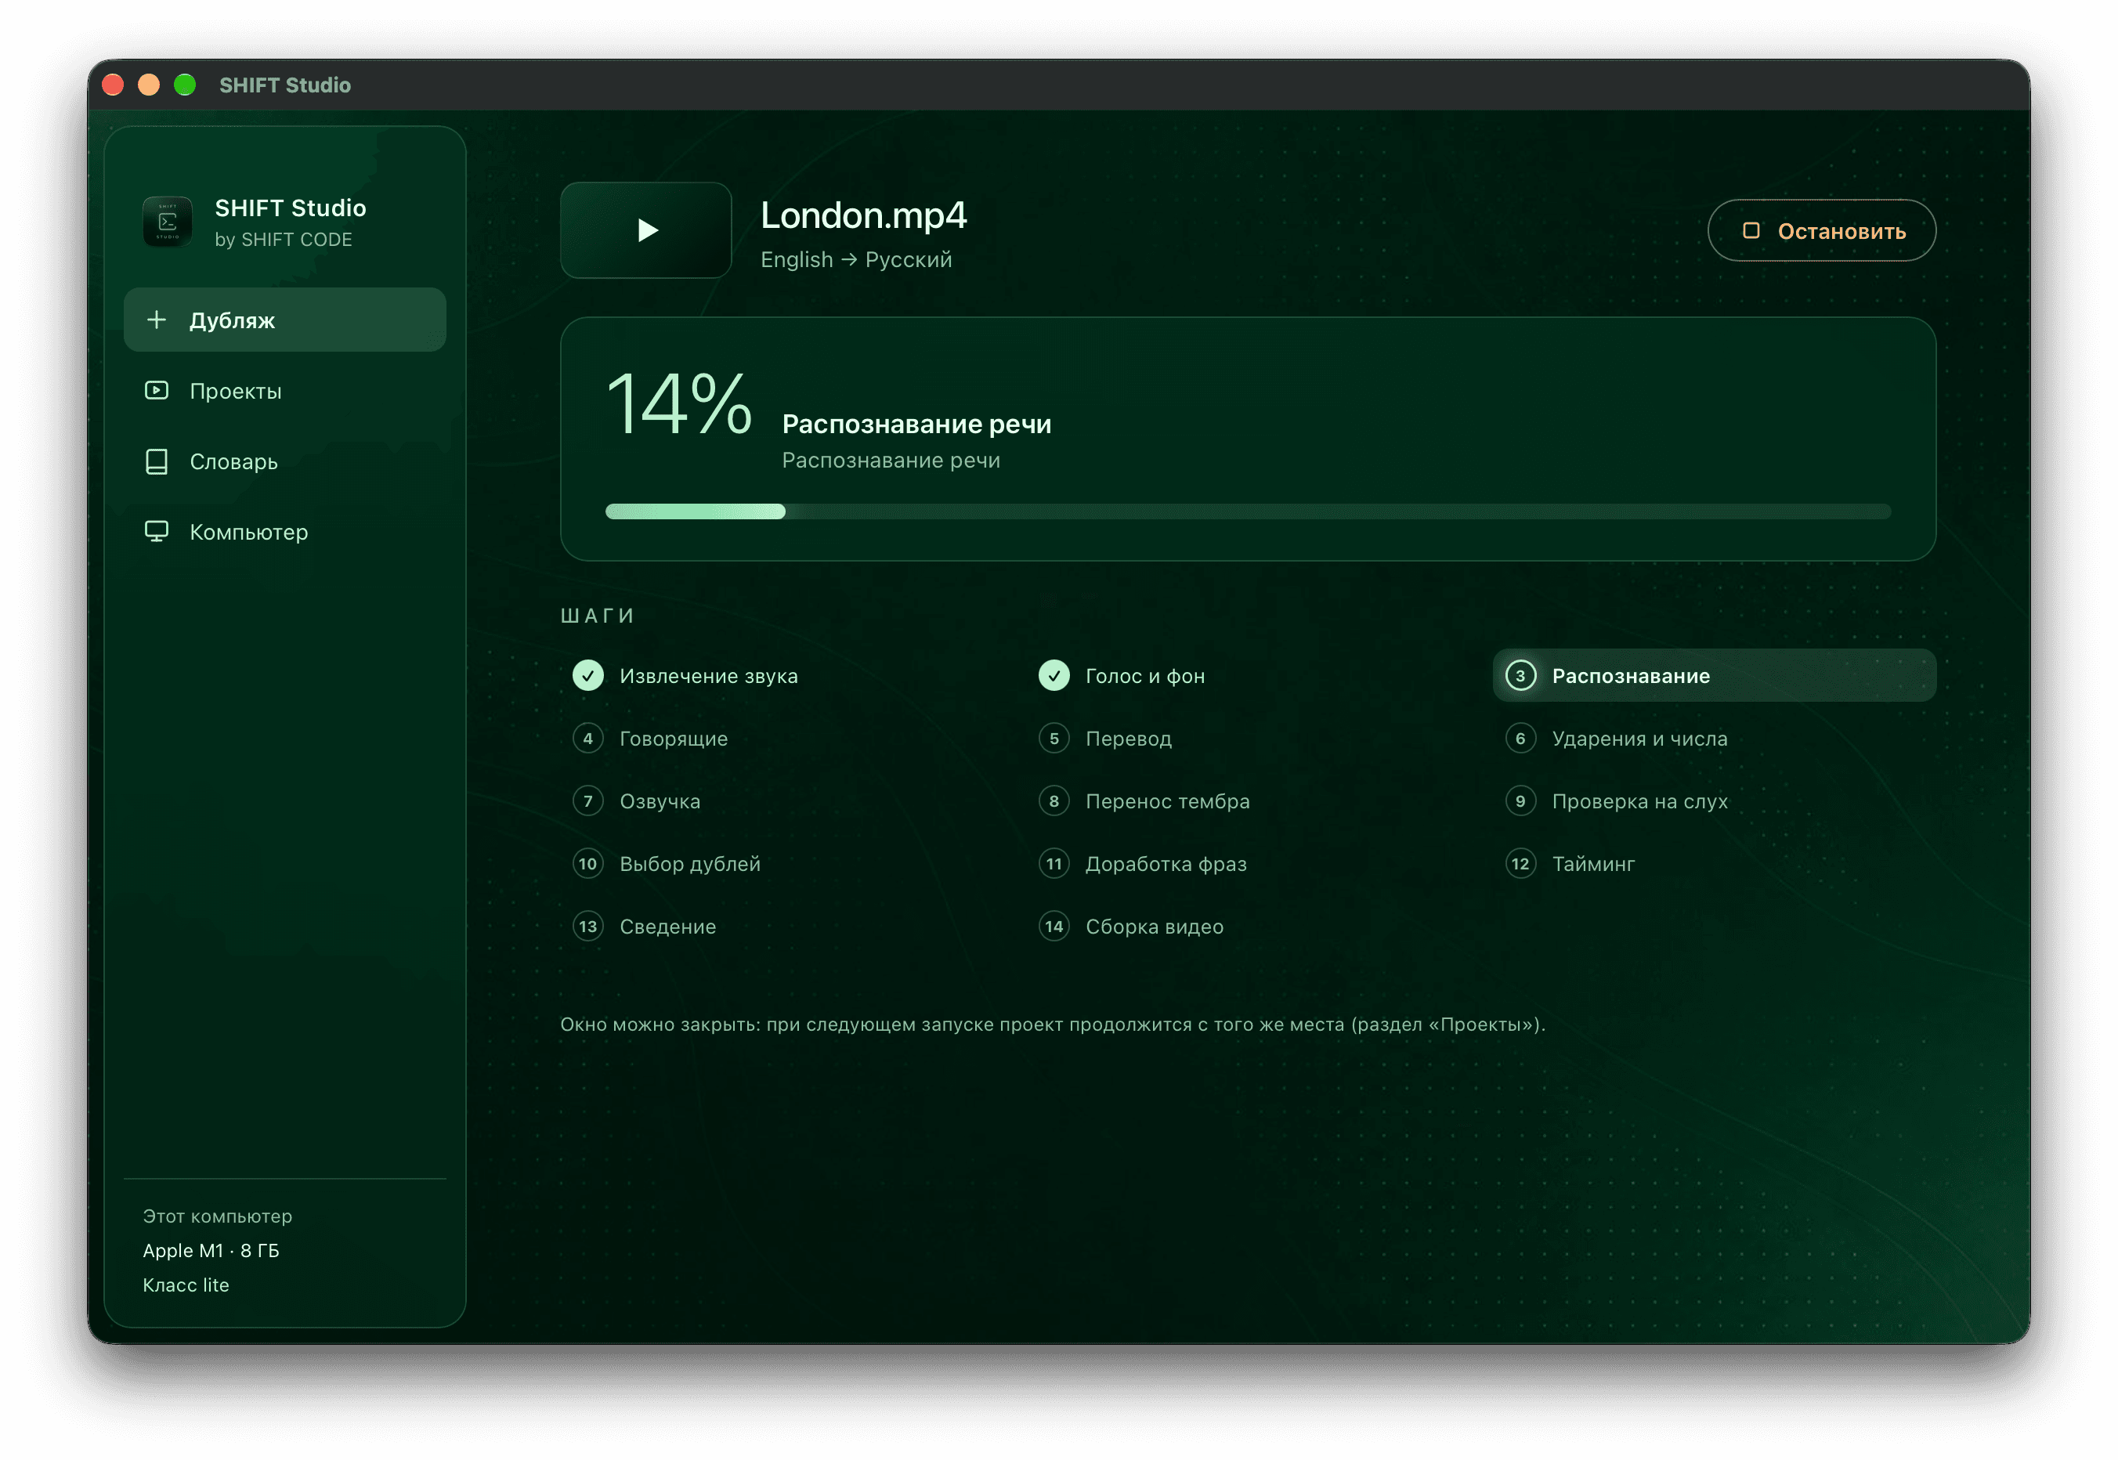Screen dimensions: 2118x1460
Task: Click step 7 number icon for Озвучка
Action: pyautogui.click(x=588, y=801)
